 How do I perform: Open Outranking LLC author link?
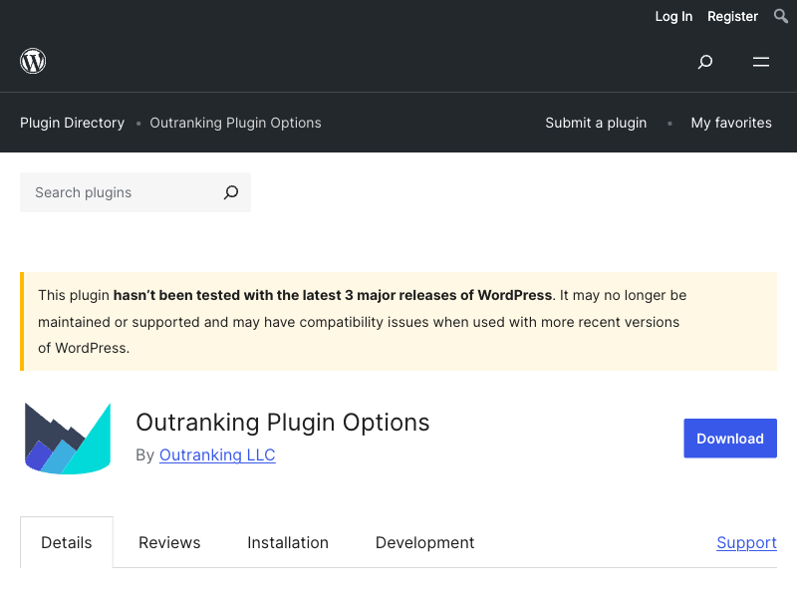click(217, 454)
